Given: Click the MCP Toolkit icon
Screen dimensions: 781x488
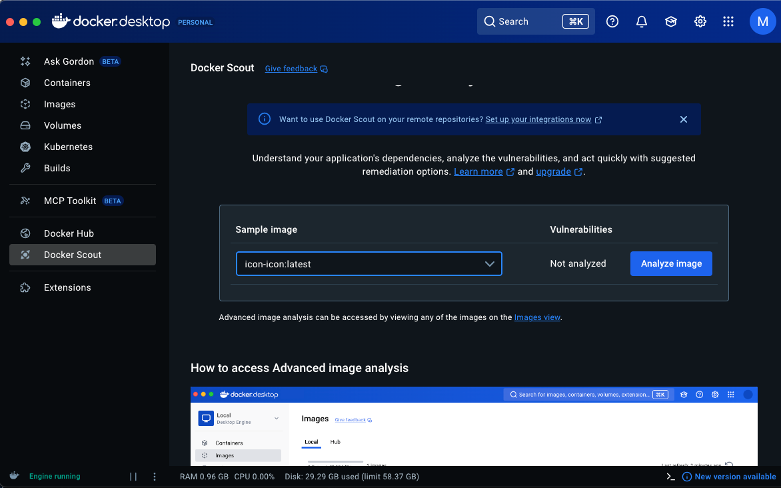Looking at the screenshot, I should pos(25,201).
